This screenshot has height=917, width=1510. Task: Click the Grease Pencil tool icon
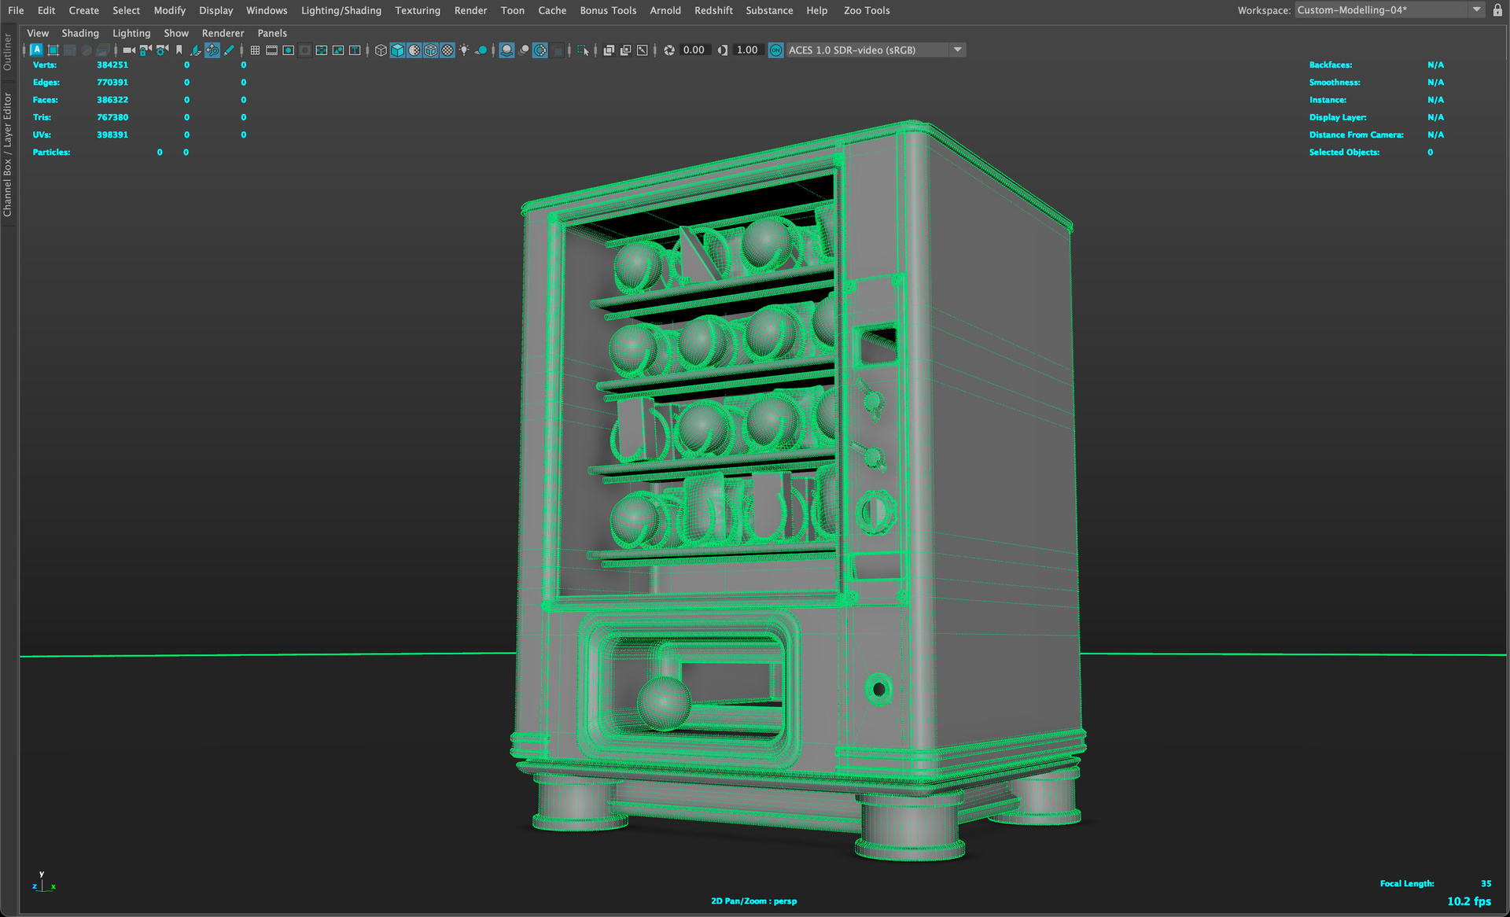point(229,50)
